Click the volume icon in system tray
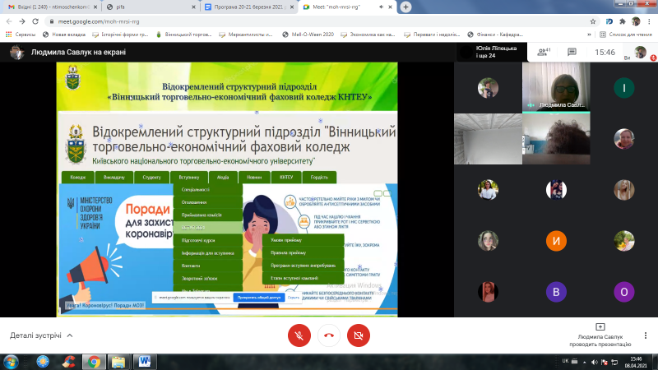658x370 pixels. click(x=594, y=362)
